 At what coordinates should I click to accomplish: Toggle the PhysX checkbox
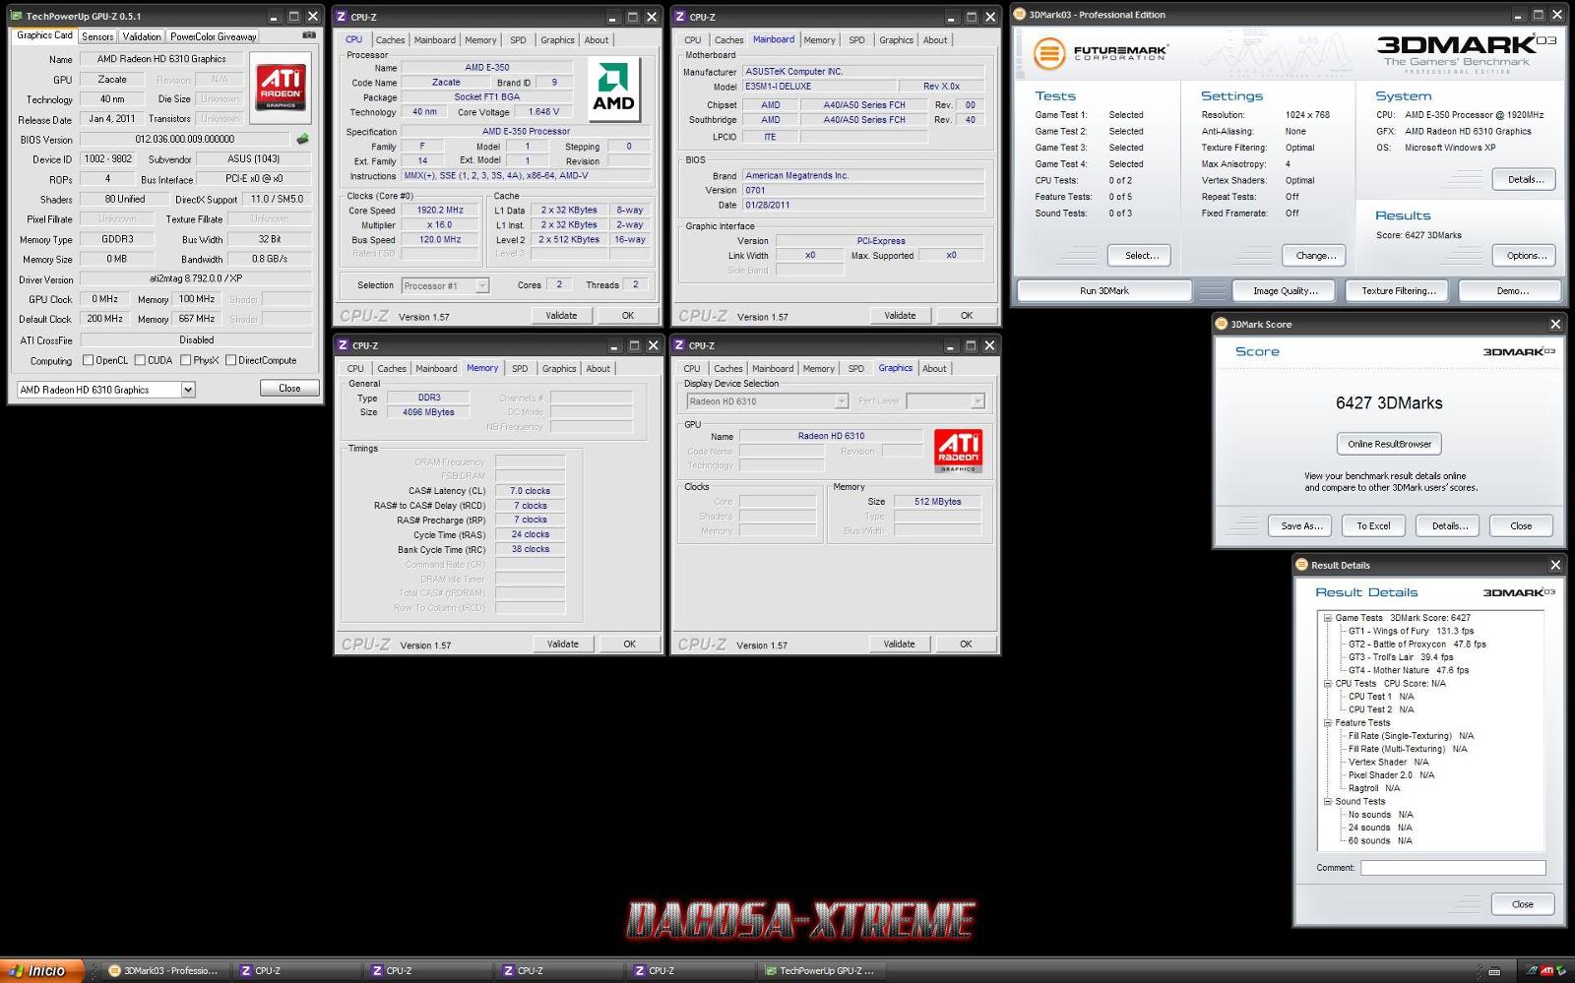(x=186, y=360)
